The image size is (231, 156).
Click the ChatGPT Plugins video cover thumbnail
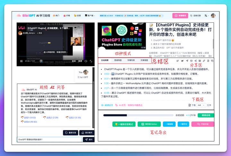[x=122, y=36]
